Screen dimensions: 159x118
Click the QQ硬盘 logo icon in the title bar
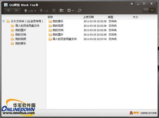click(6, 5)
